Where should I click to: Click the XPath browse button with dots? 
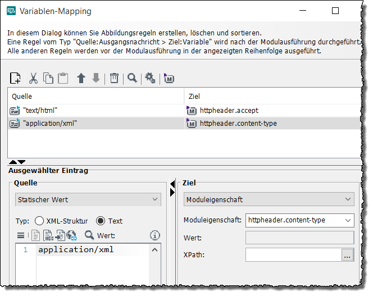[347, 254]
